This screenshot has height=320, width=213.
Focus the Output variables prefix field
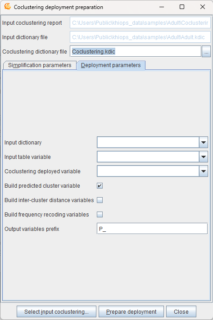click(152, 229)
